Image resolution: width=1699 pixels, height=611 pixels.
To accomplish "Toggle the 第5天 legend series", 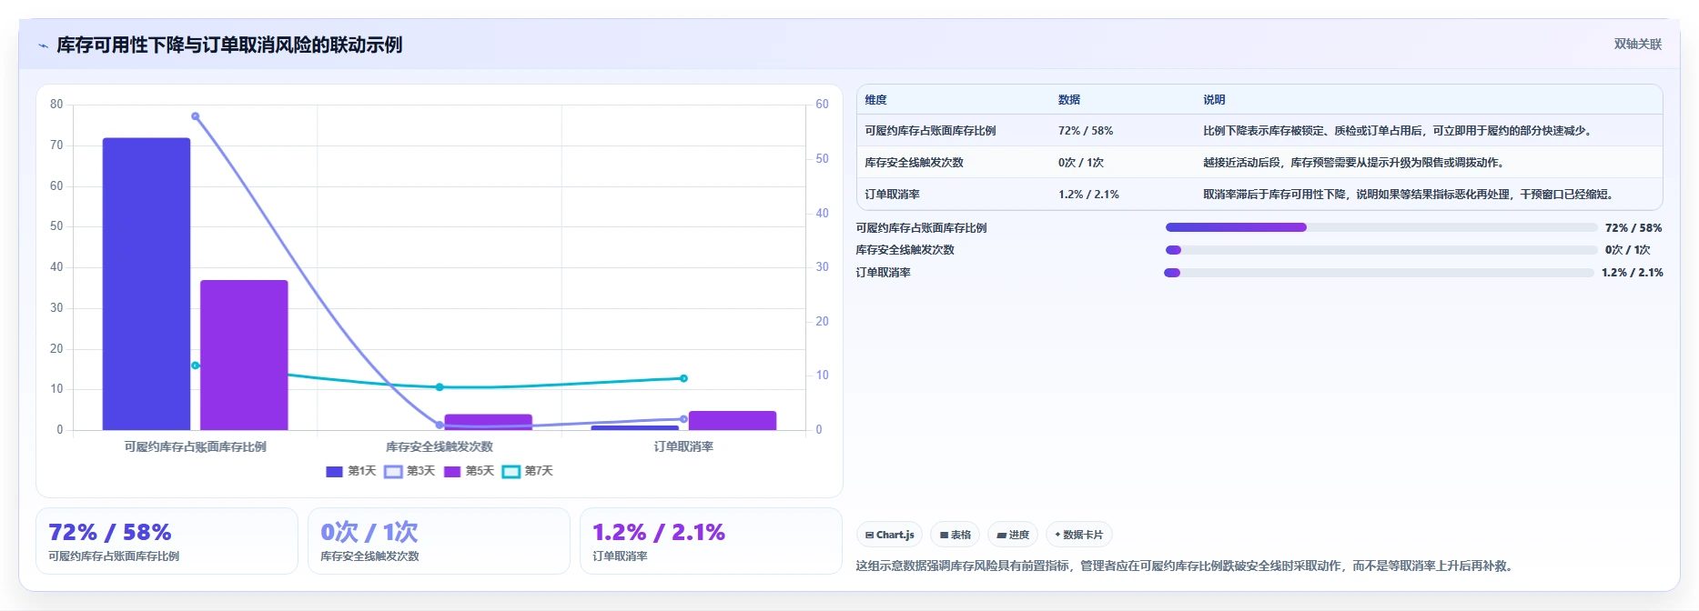I will tap(469, 471).
